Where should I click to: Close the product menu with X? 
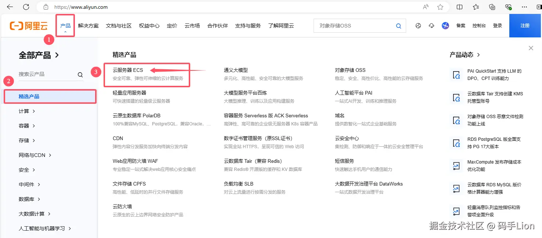pos(531,48)
